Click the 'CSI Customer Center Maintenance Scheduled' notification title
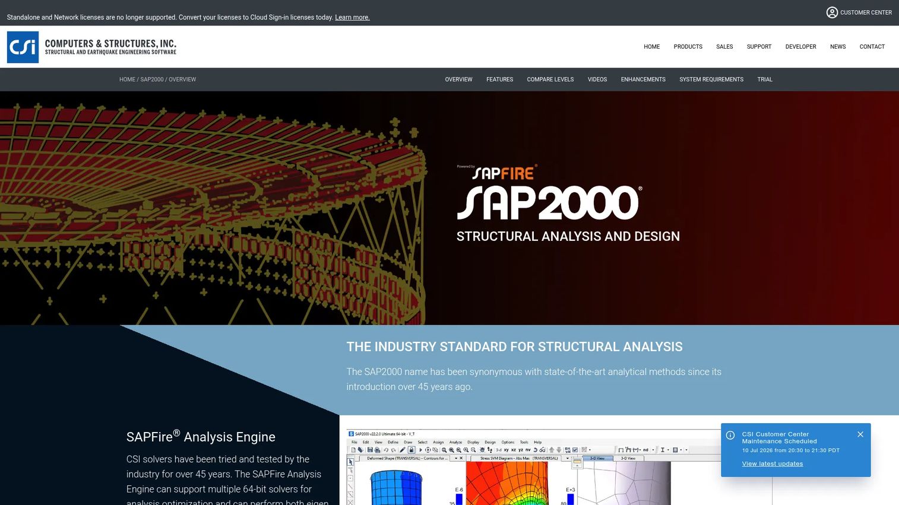The width and height of the screenshot is (899, 505). [x=779, y=438]
